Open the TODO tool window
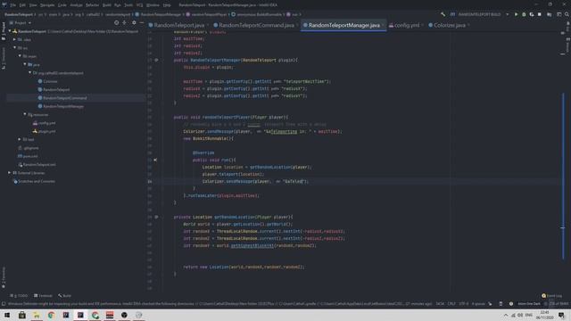The image size is (571, 321). [x=19, y=296]
